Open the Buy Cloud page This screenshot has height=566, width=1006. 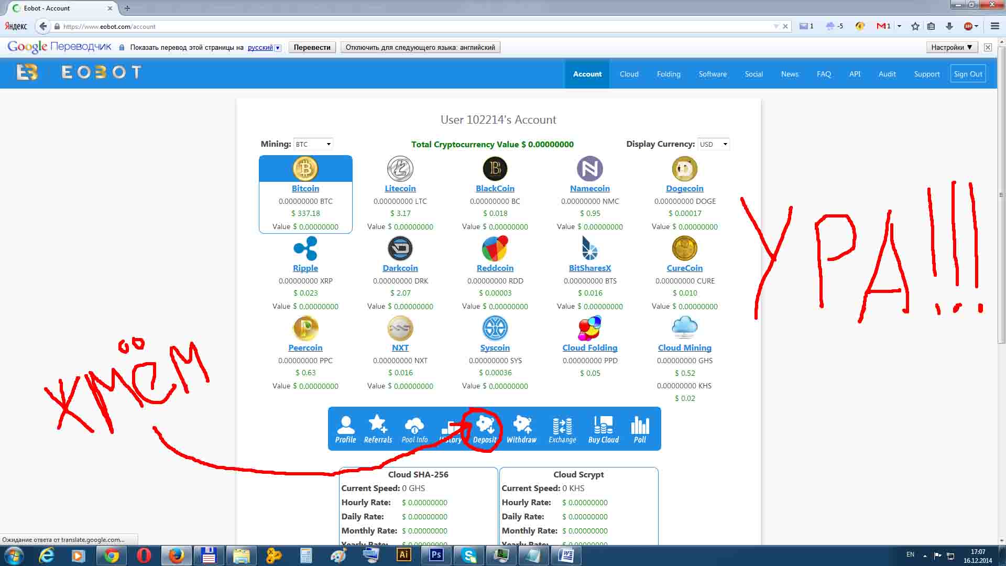[603, 429]
